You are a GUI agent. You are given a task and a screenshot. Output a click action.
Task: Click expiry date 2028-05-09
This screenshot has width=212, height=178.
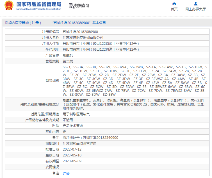pos(72,161)
